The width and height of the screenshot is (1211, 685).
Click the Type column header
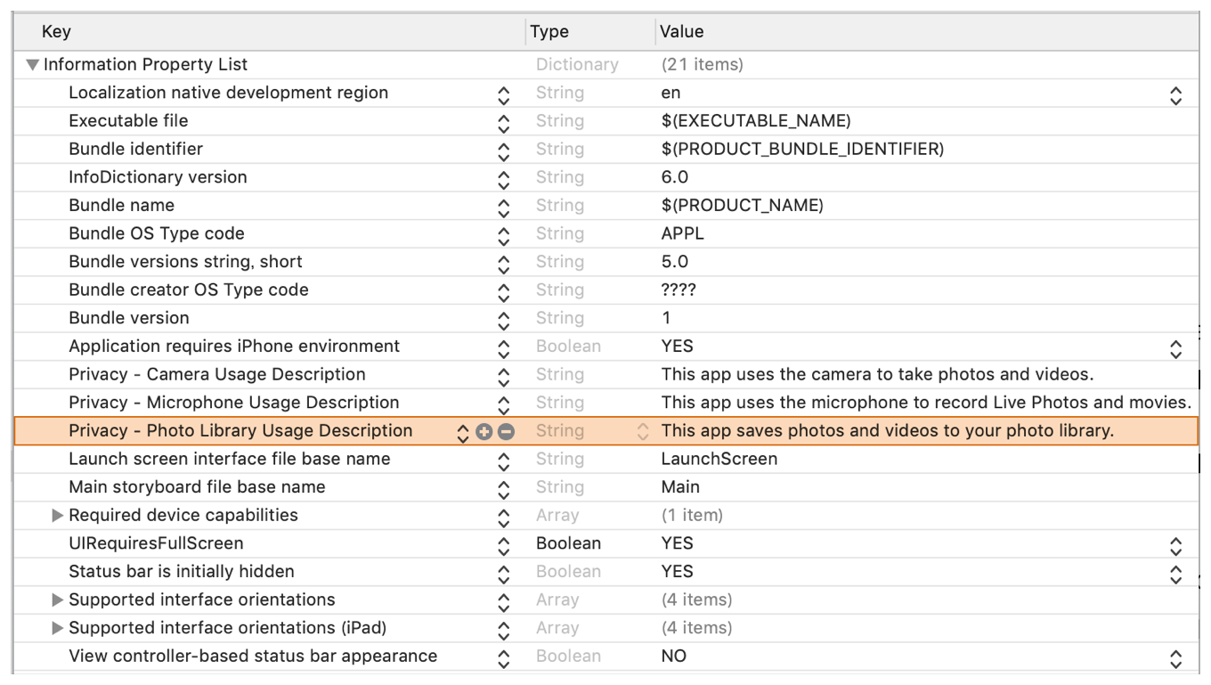coord(549,32)
